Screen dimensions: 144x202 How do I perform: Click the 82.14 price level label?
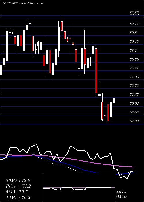(134, 24)
